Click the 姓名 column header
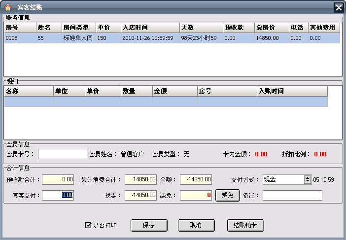 tap(49, 28)
